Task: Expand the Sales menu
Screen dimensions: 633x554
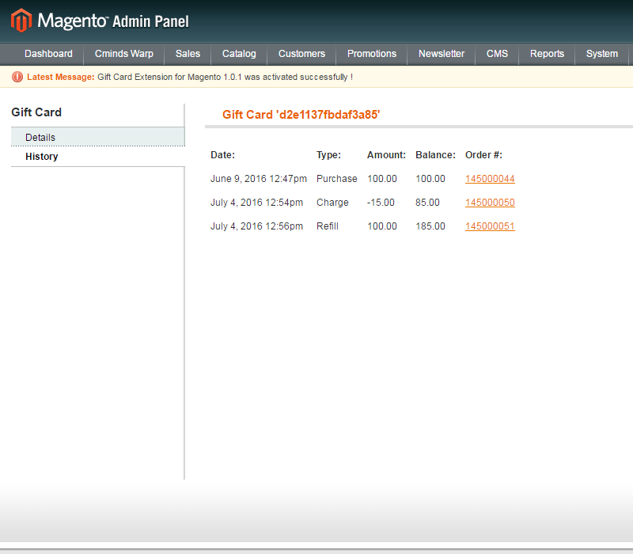Action: coord(188,54)
